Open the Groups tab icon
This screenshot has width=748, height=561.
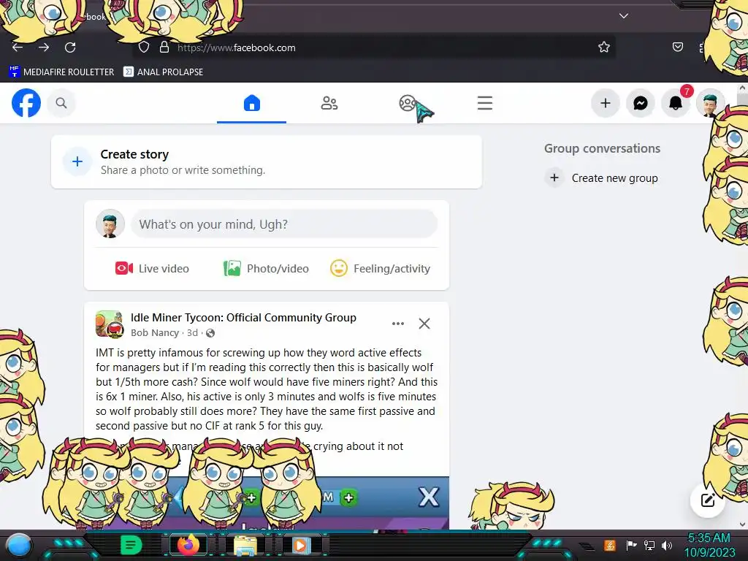pos(408,103)
